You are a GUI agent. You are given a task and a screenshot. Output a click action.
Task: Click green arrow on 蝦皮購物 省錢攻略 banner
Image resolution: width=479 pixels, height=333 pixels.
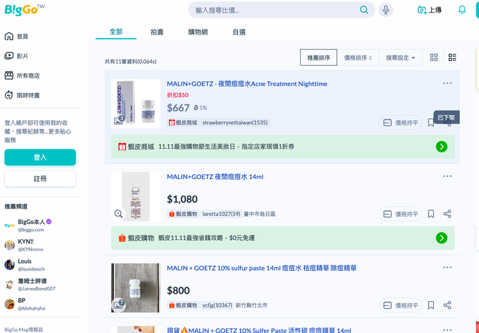[442, 238]
